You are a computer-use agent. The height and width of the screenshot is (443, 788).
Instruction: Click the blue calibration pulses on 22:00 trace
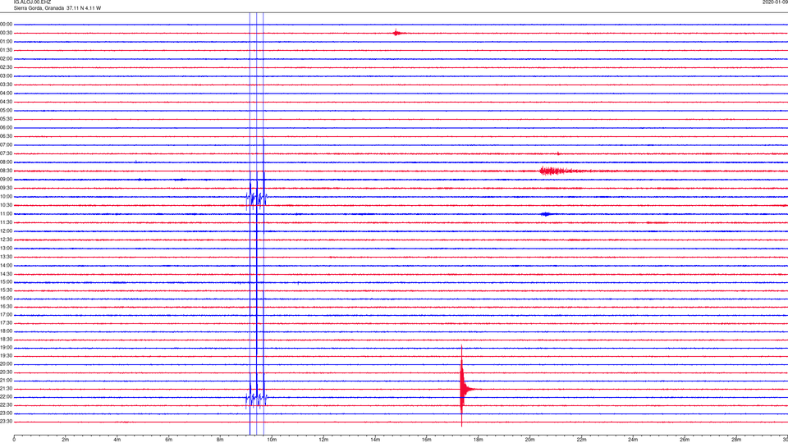[256, 399]
